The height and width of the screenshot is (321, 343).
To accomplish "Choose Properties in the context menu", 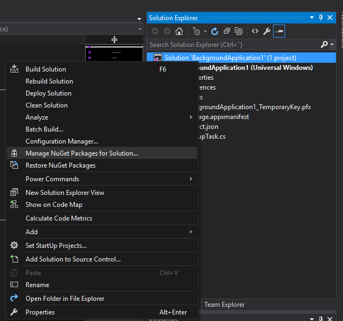I will click(102, 312).
